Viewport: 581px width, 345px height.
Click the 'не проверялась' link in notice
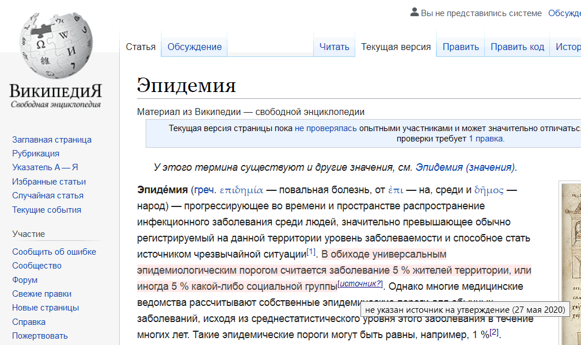[325, 128]
